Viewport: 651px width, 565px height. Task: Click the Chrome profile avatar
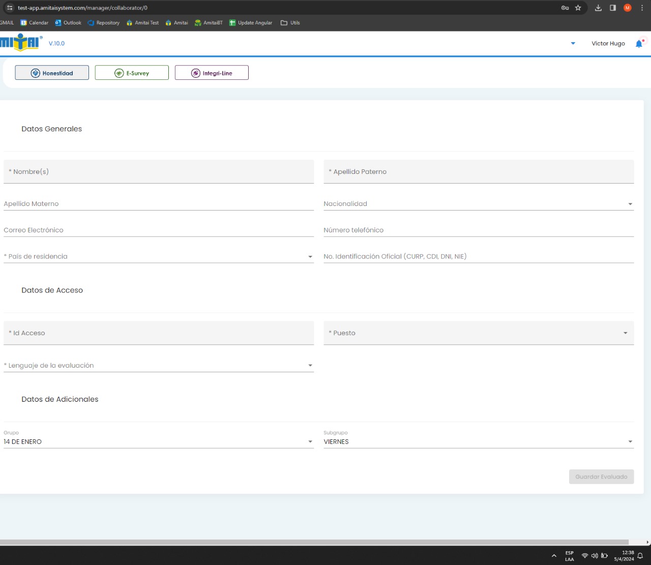tap(628, 8)
